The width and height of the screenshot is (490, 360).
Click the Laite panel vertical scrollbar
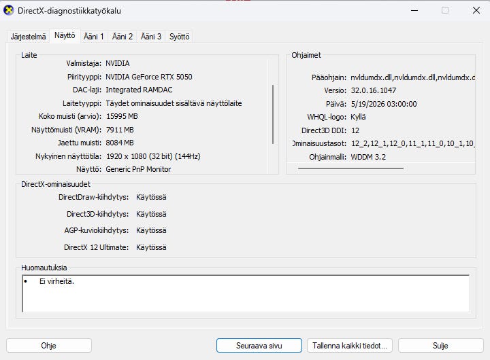point(273,114)
